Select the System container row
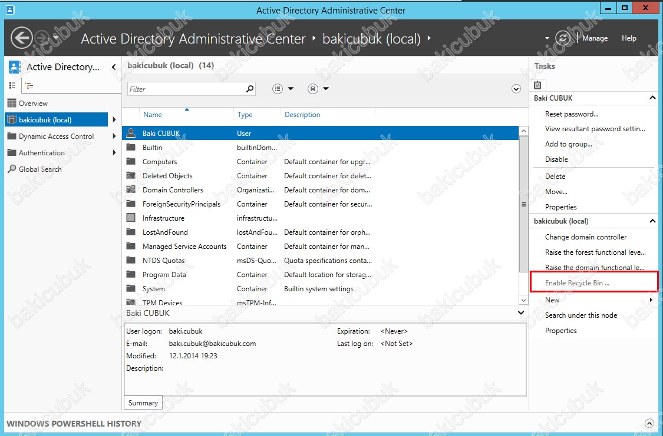 tap(321, 289)
